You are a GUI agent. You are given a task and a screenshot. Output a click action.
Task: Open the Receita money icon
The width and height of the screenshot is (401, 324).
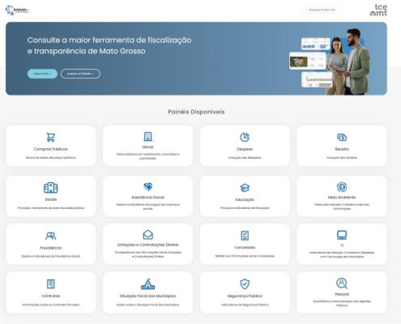click(x=342, y=137)
